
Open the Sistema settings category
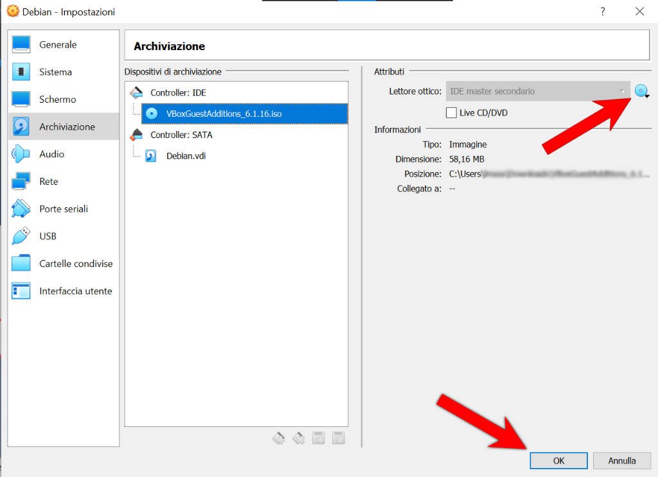coord(64,72)
